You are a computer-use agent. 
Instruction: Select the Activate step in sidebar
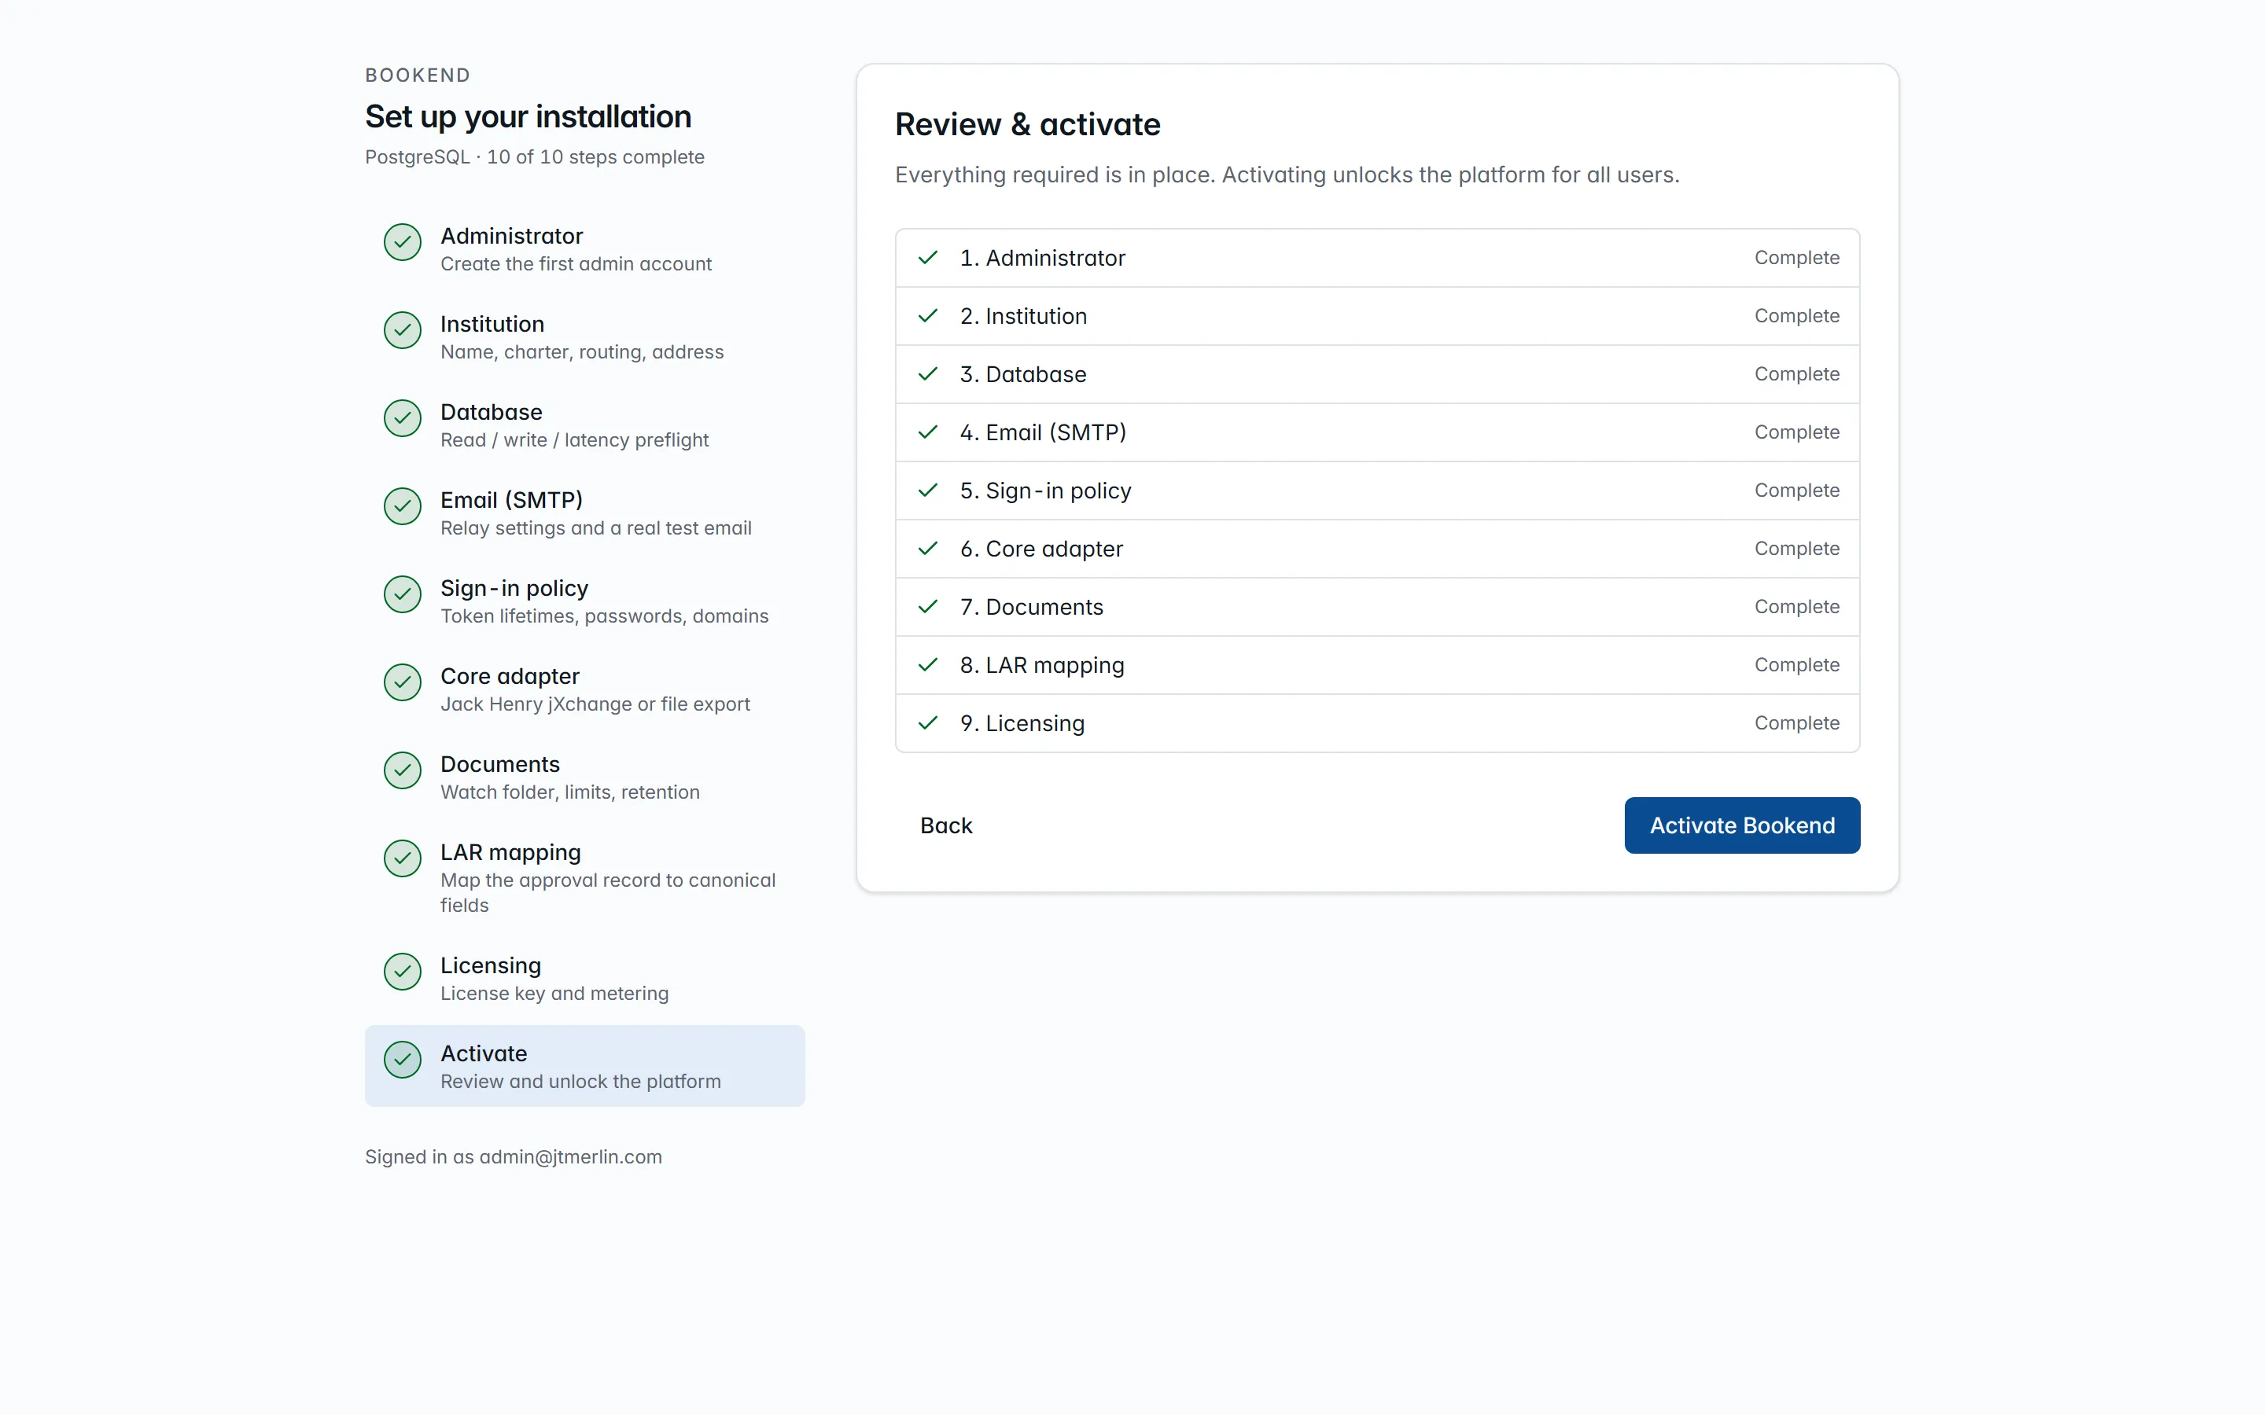[x=585, y=1066]
